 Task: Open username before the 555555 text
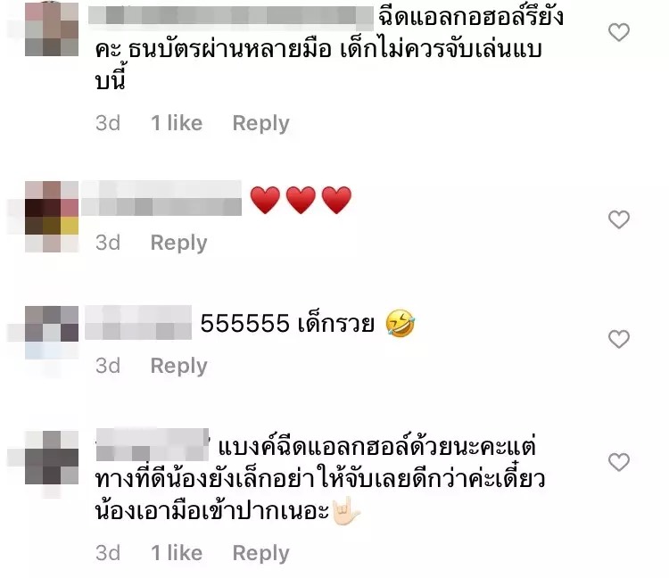[x=138, y=323]
